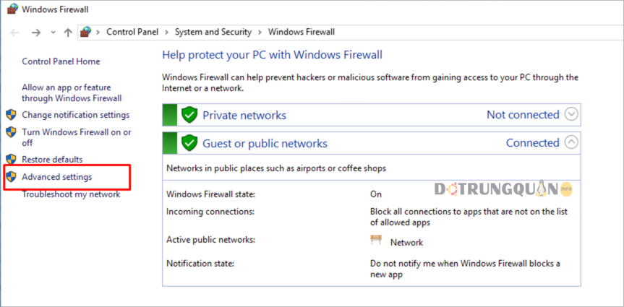Open the recent locations dropdown chevron
Image resolution: width=624 pixels, height=307 pixels.
point(54,33)
